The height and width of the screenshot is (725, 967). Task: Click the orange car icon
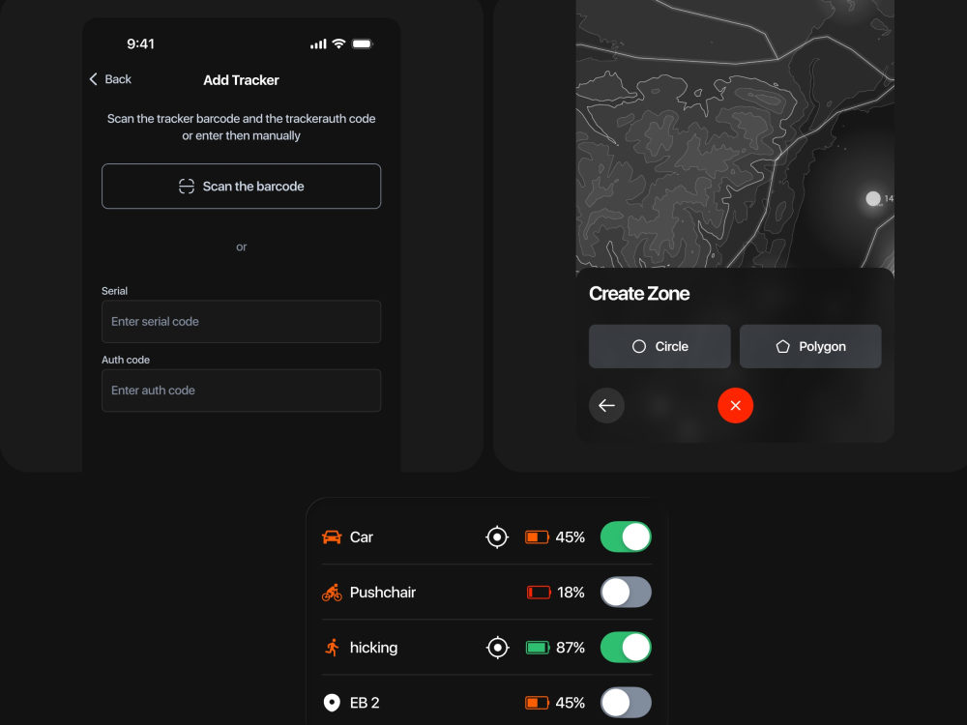(x=332, y=536)
